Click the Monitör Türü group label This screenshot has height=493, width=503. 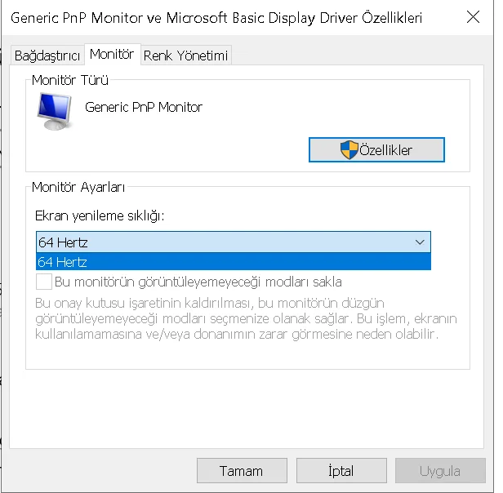tap(70, 80)
